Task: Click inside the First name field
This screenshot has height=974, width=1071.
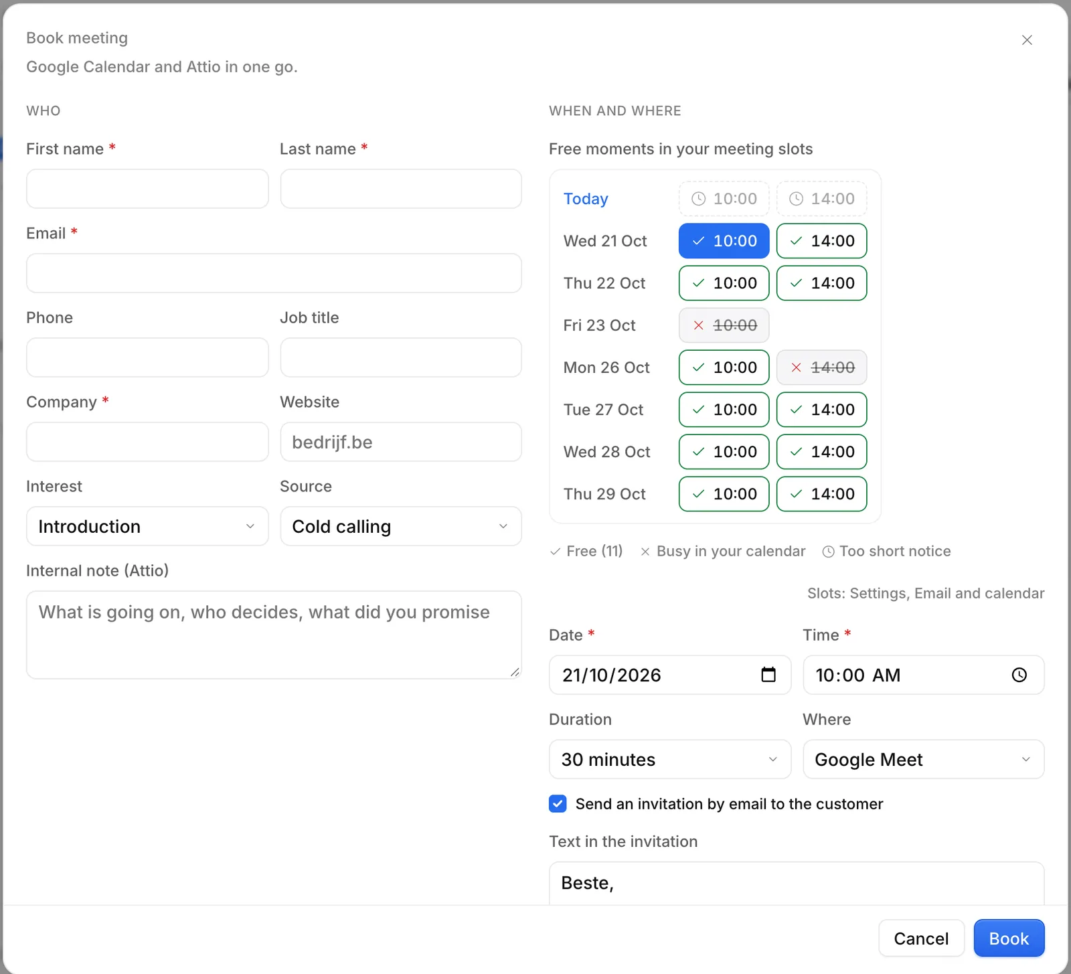Action: pos(147,189)
